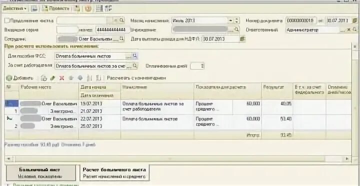Click the Дата выплаты дохода date field
This screenshot has width=360, height=186.
[220, 38]
